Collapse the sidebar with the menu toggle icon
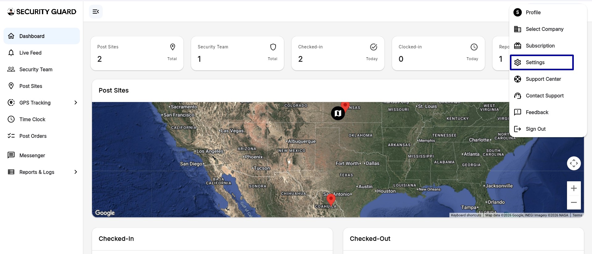Viewport: 592px width, 254px height. tap(96, 12)
